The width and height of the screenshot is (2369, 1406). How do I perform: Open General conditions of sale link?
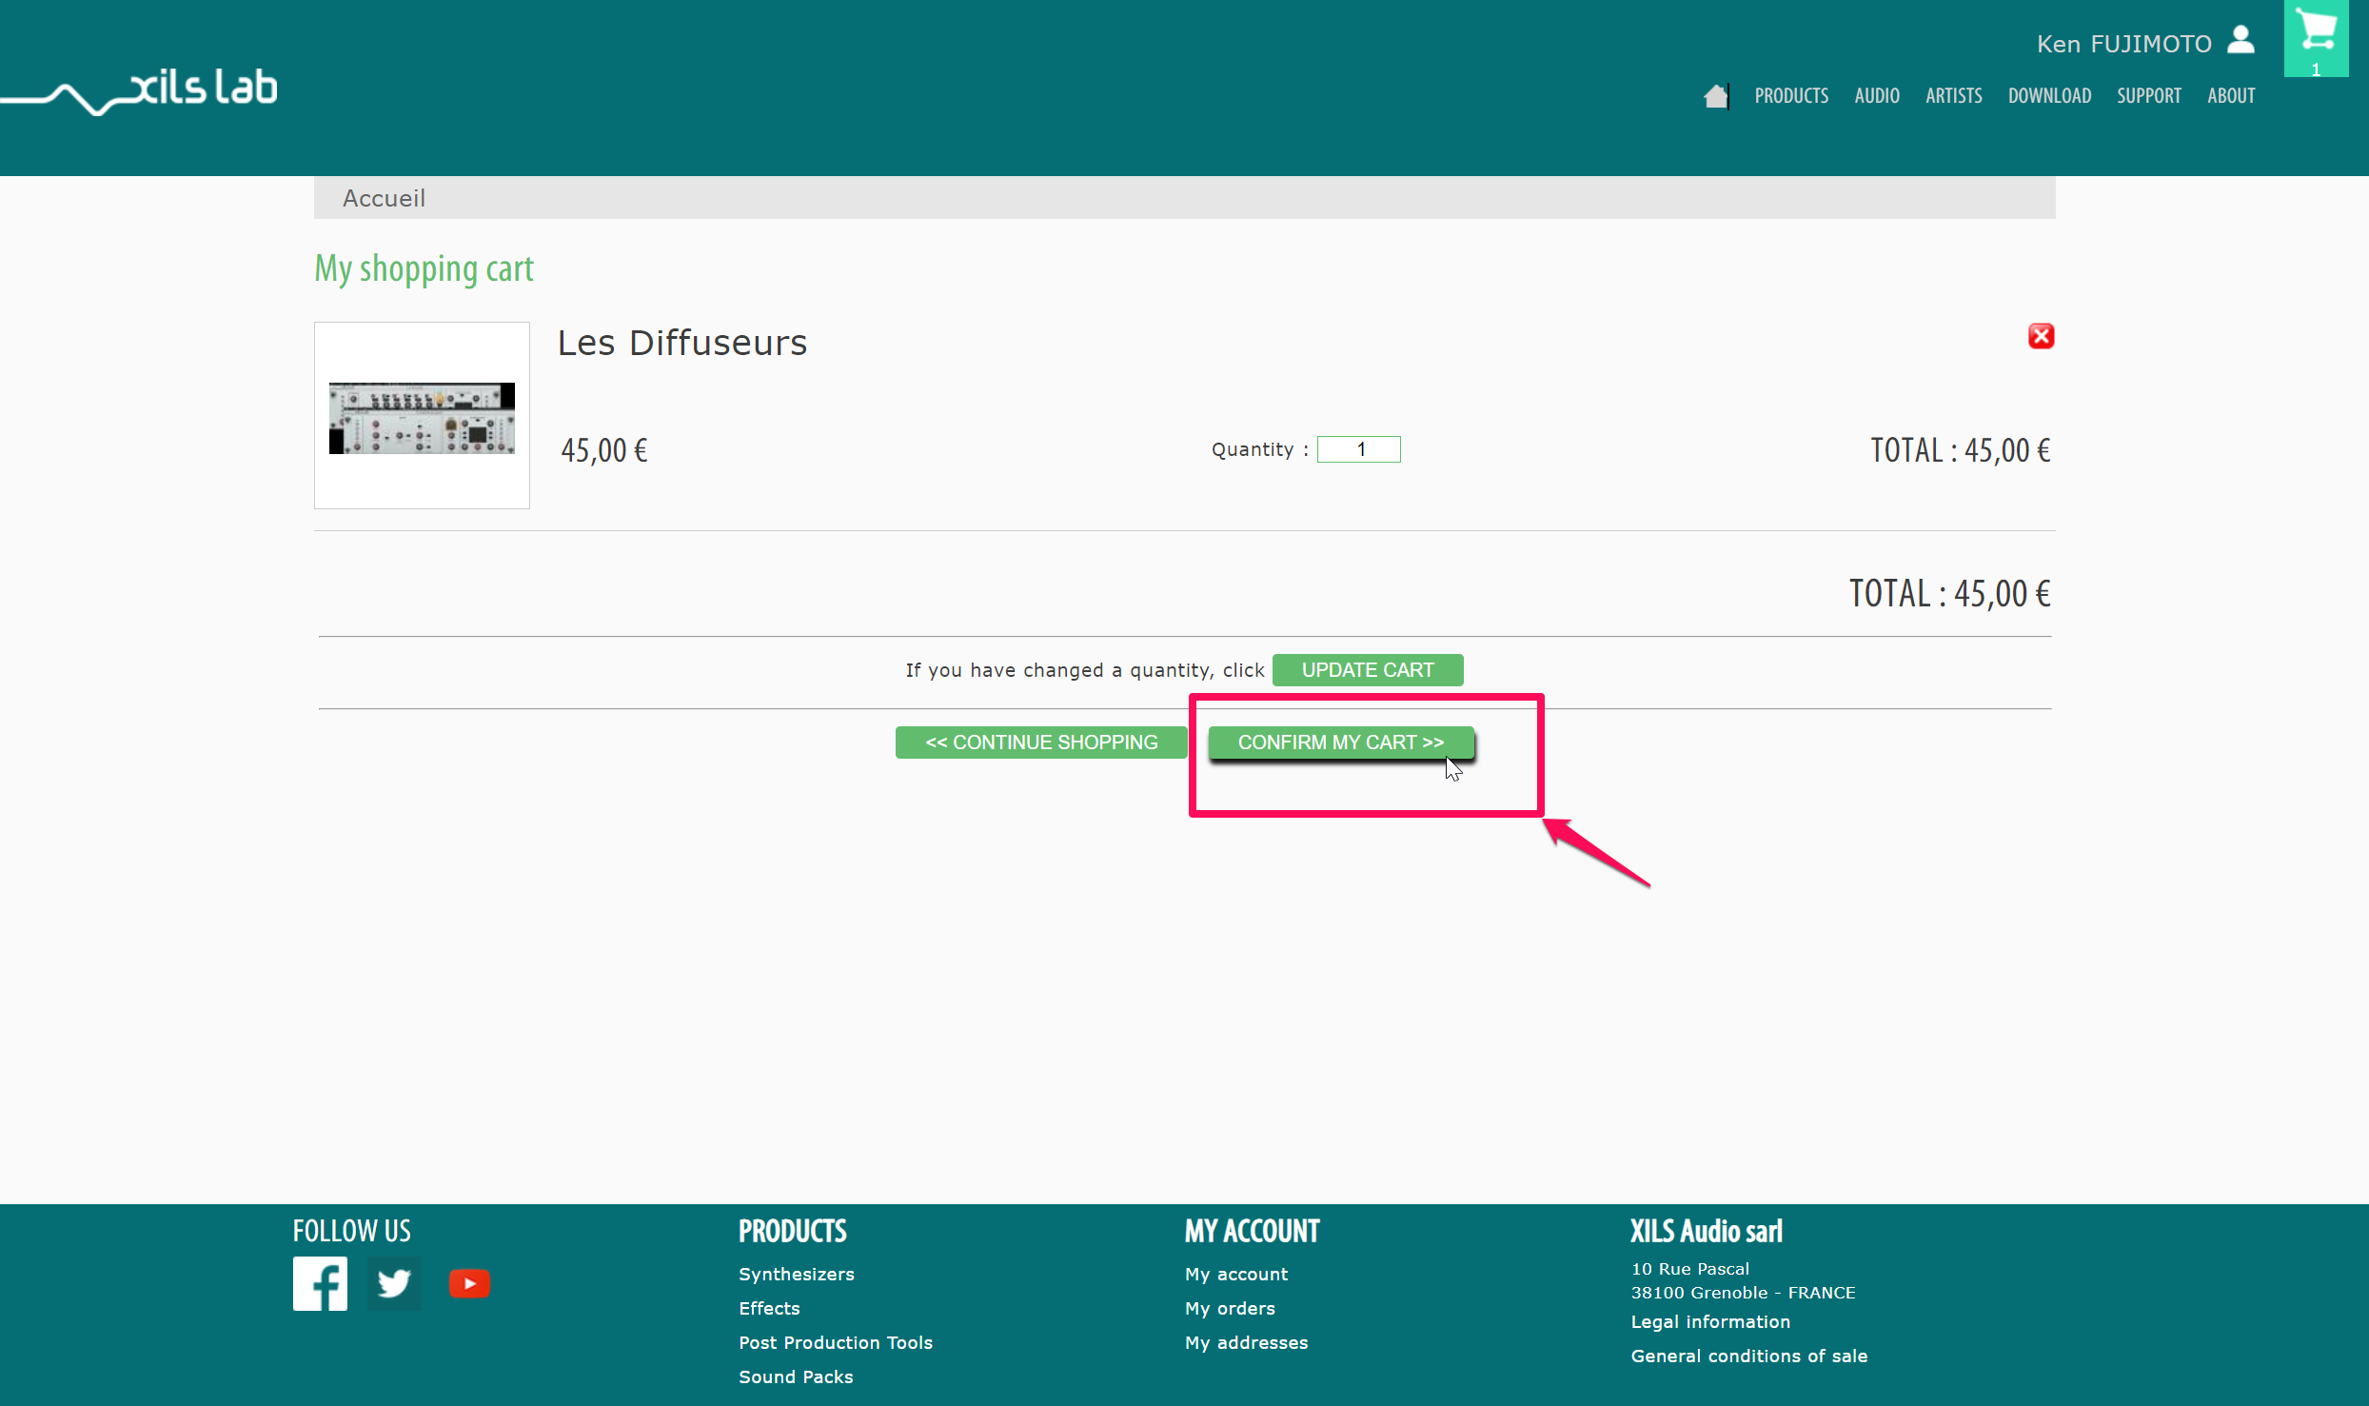(x=1749, y=1356)
